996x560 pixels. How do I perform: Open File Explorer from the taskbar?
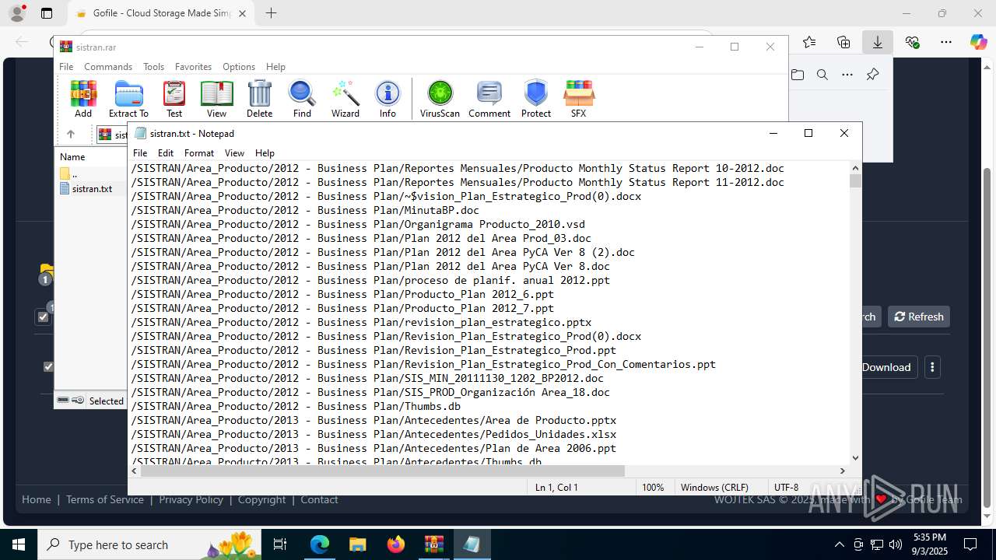coord(357,544)
